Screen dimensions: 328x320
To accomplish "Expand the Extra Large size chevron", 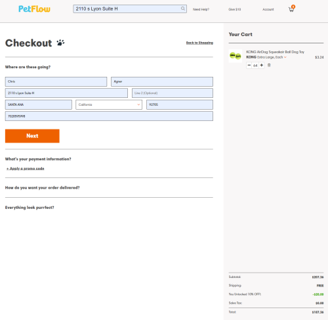I will [x=285, y=57].
